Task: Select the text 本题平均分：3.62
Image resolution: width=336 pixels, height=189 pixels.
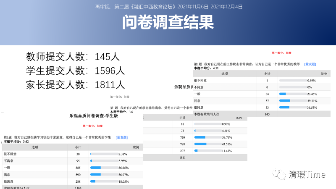Action: tap(16, 142)
